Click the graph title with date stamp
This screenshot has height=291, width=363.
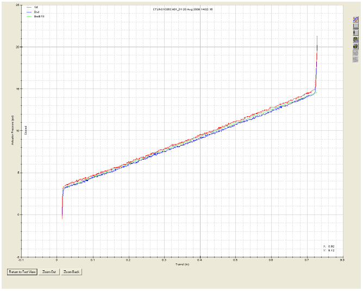point(182,9)
